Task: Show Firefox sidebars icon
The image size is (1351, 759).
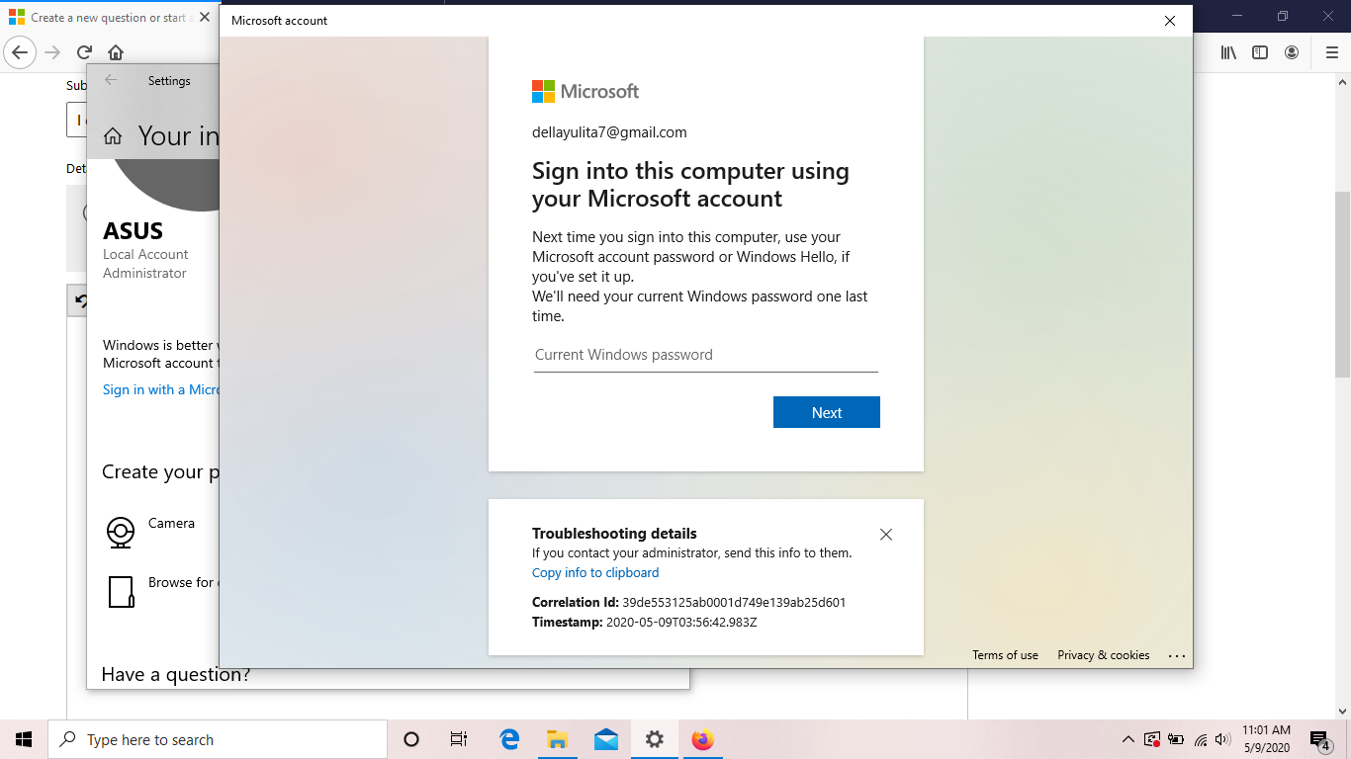Action: (x=1260, y=52)
